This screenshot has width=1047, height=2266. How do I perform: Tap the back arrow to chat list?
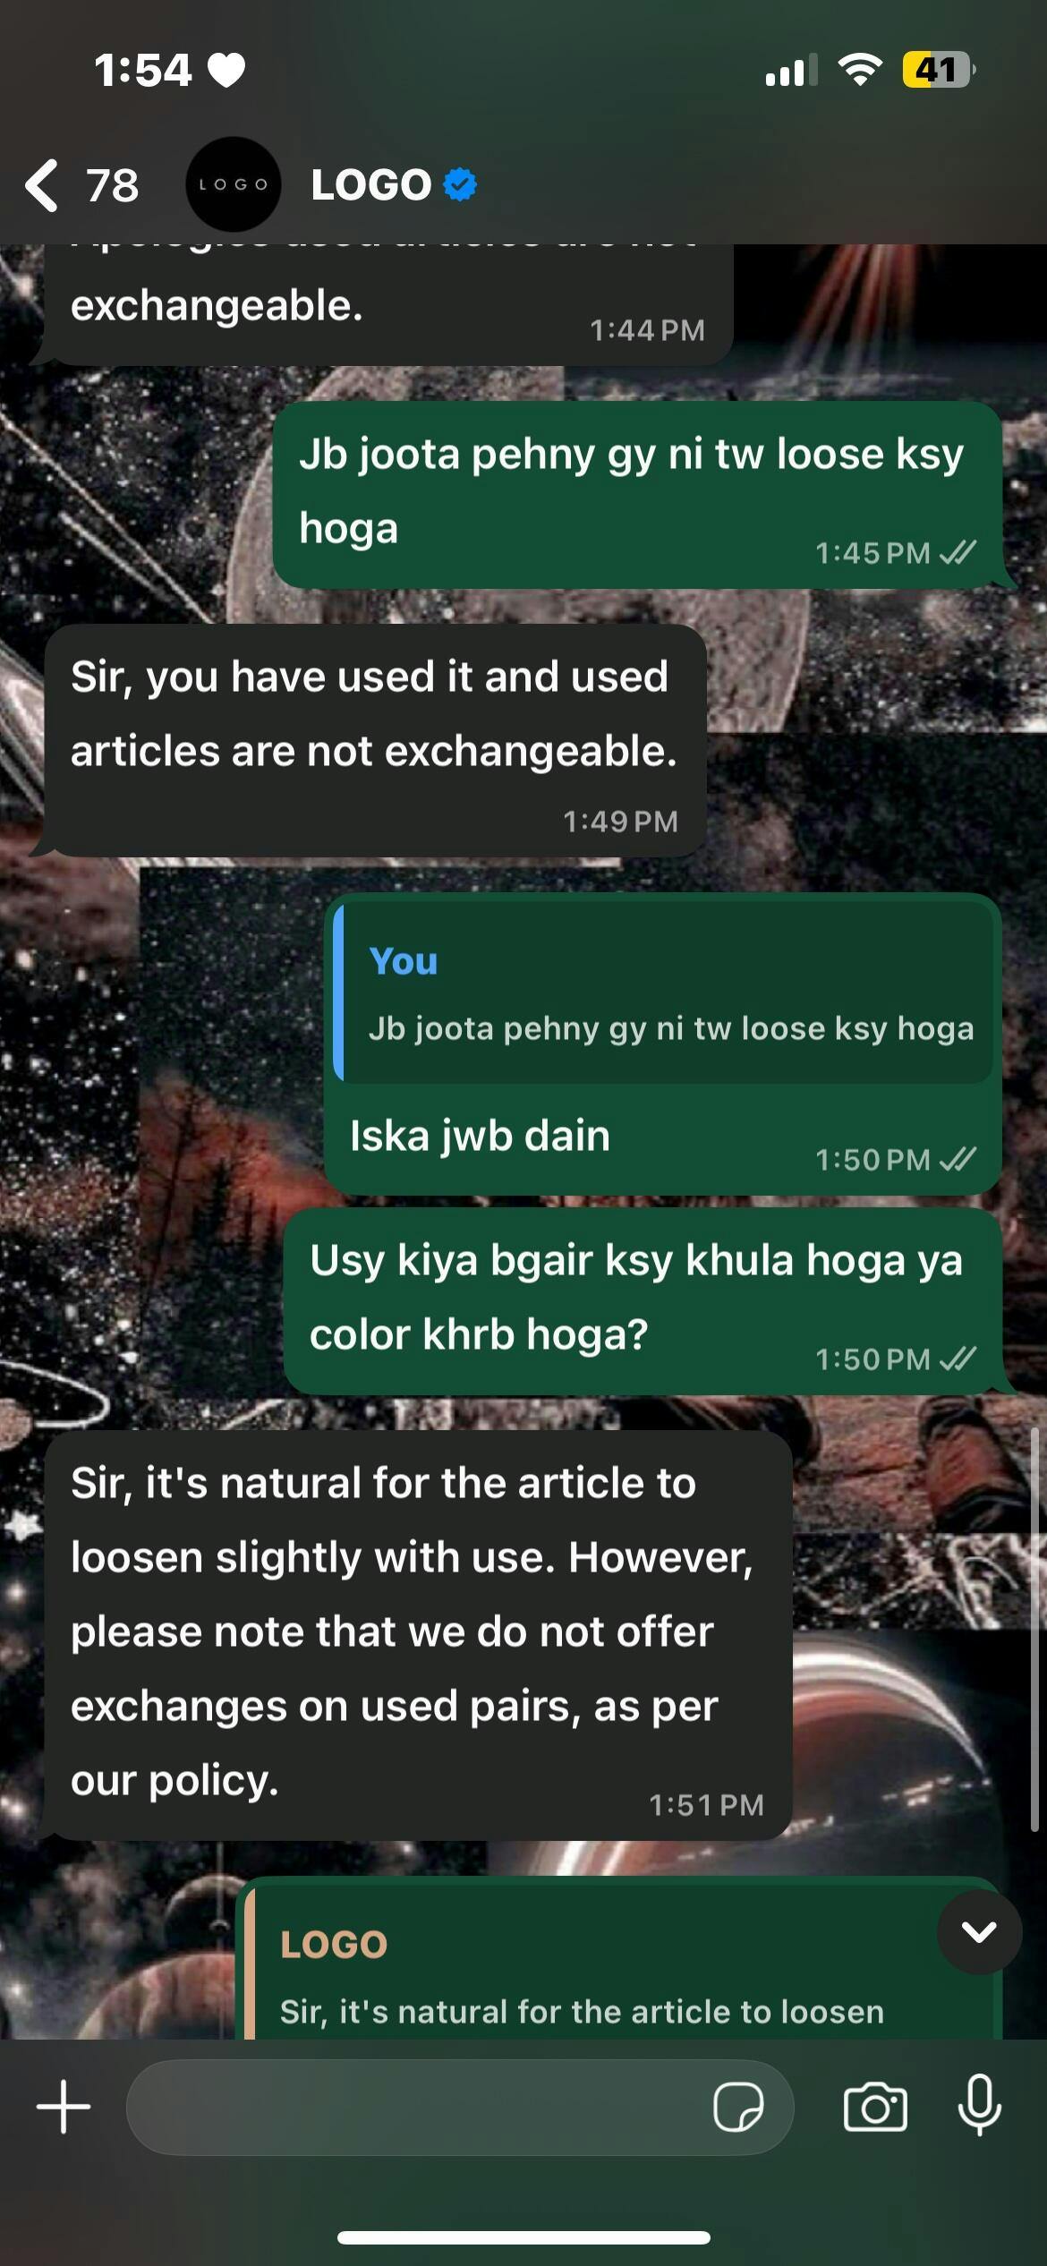coord(42,185)
